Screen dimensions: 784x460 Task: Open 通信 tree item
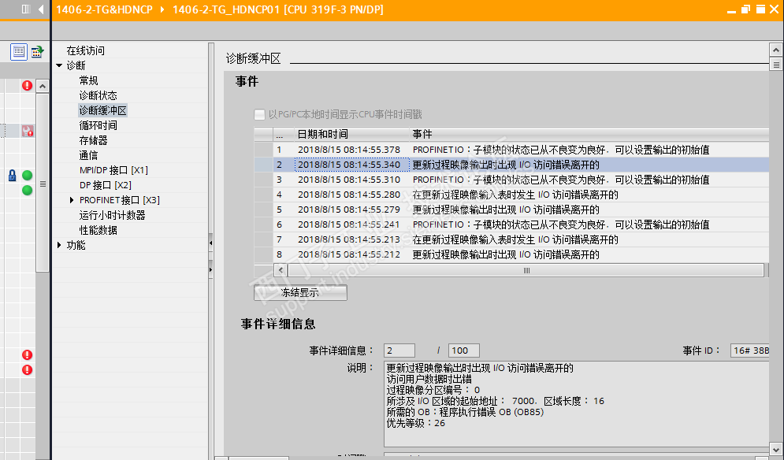pyautogui.click(x=88, y=155)
